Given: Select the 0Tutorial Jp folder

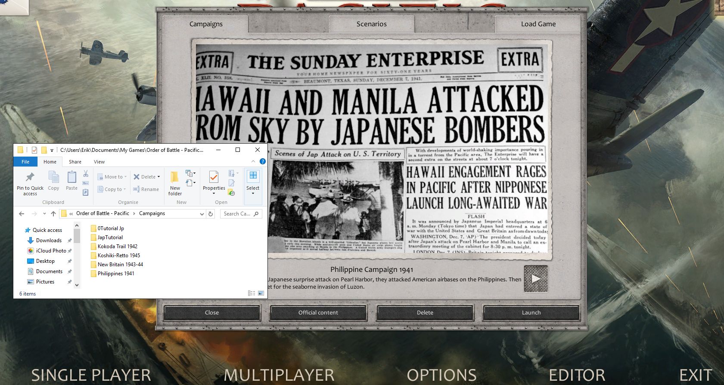Looking at the screenshot, I should point(108,228).
